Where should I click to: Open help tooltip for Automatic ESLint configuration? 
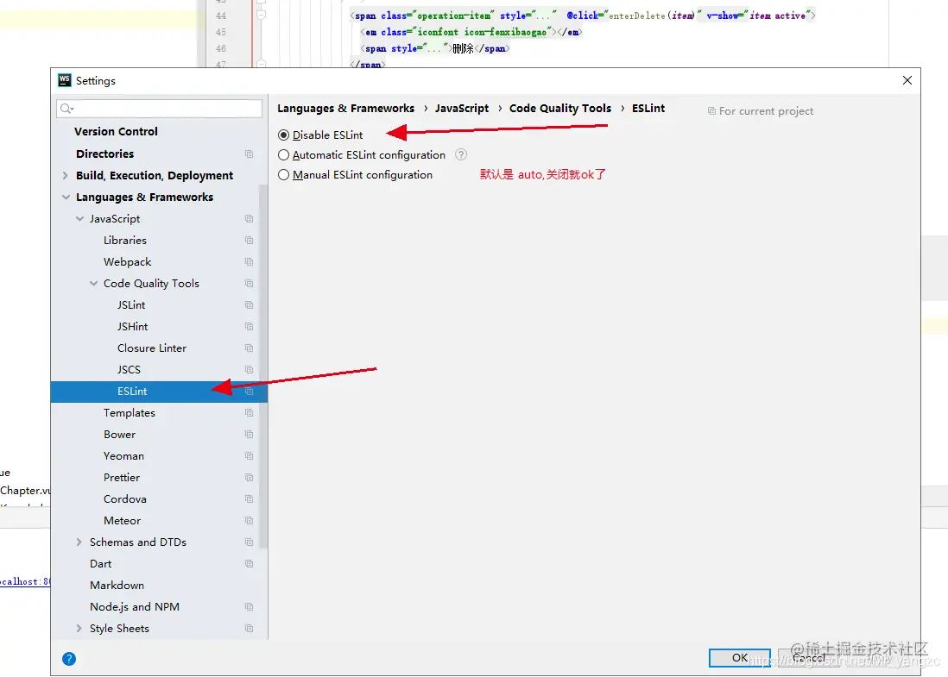click(x=461, y=154)
